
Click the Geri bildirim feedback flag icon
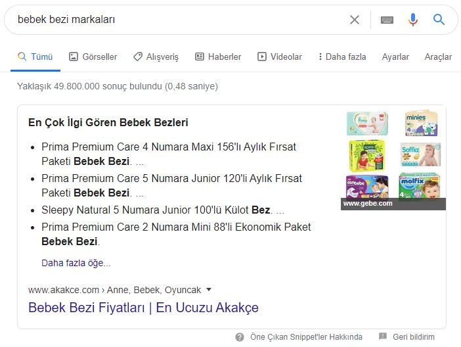click(x=383, y=336)
